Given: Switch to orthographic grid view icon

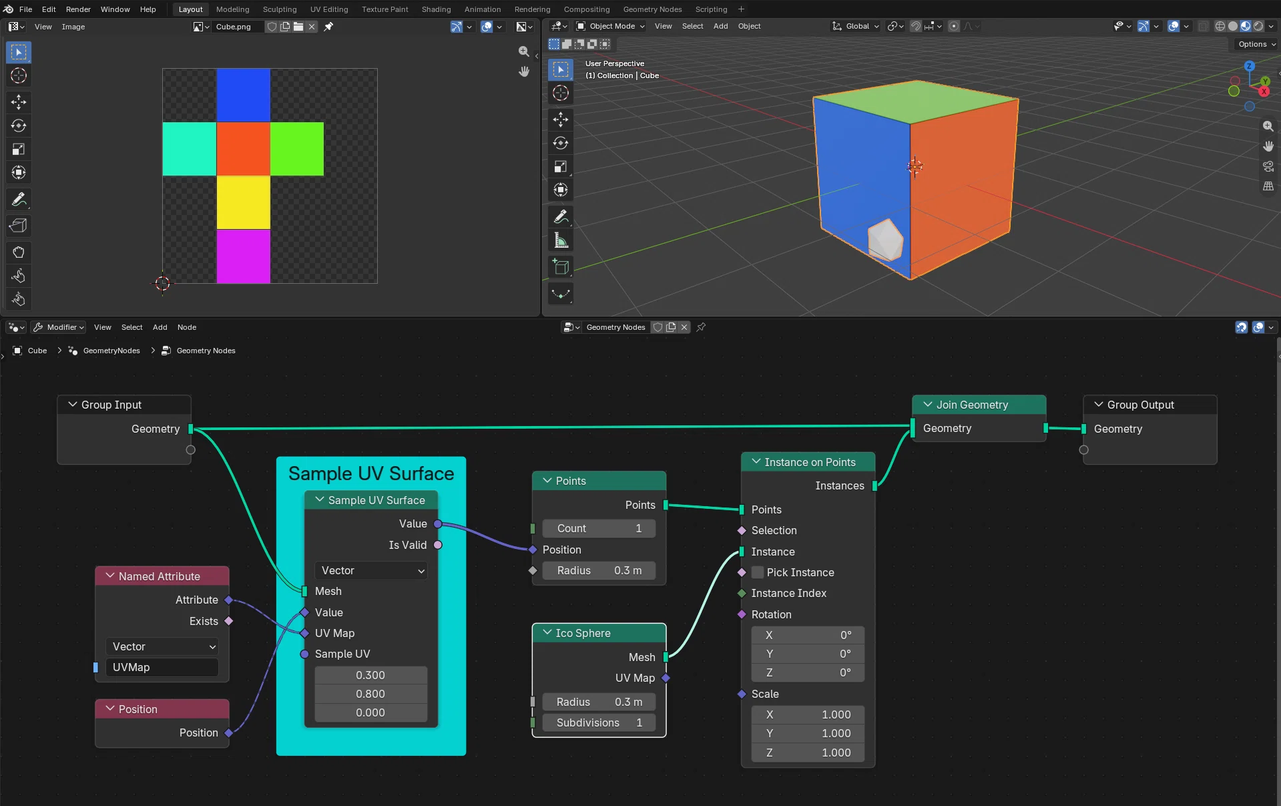Looking at the screenshot, I should click(x=1268, y=186).
